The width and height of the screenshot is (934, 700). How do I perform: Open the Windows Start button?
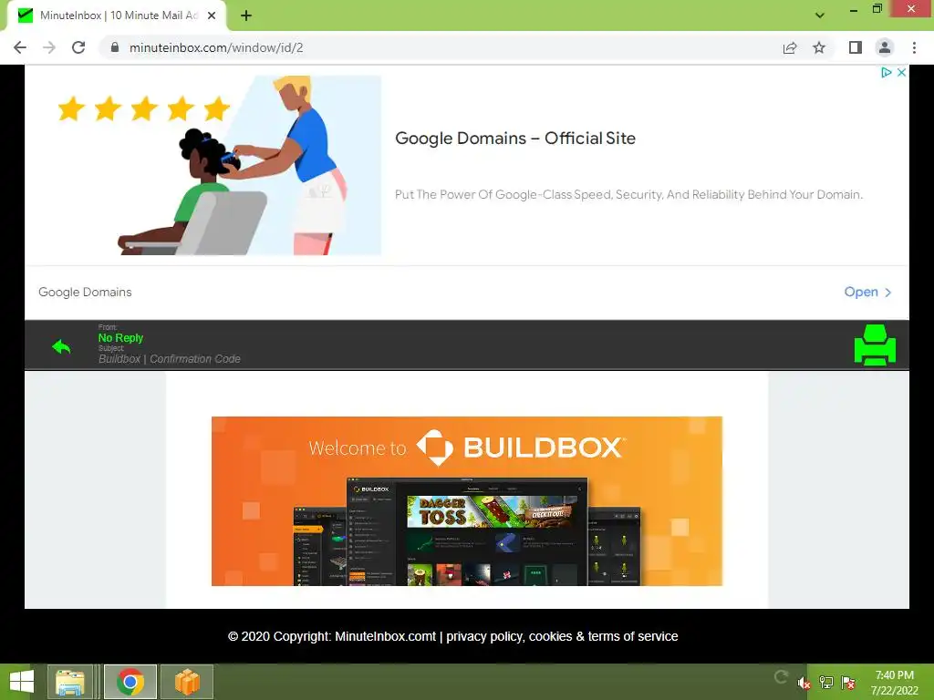22,682
